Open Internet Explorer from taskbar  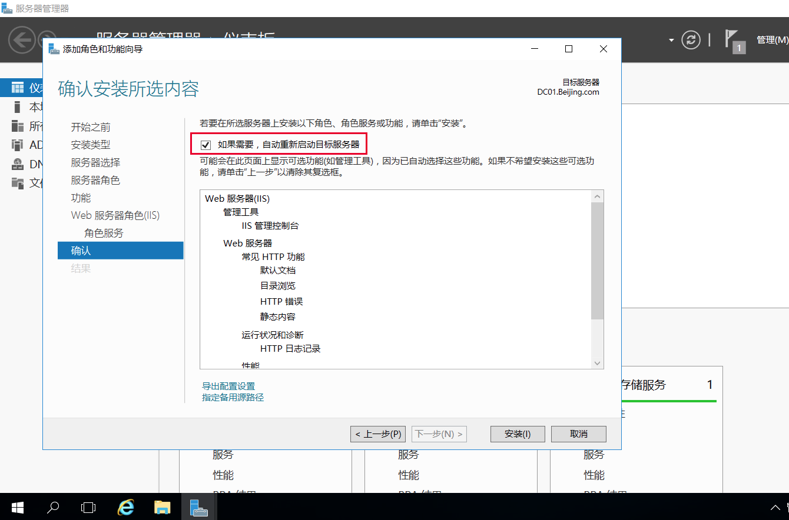coord(125,507)
